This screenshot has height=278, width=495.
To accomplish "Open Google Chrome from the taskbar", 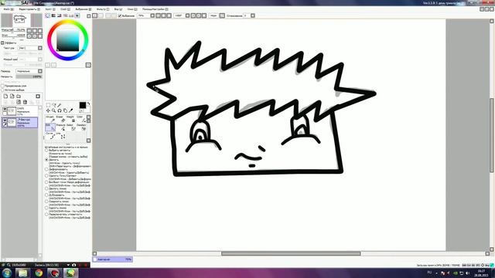I will point(39,273).
